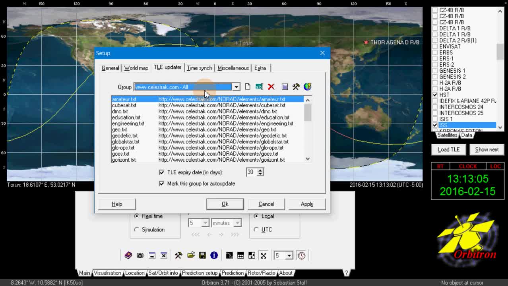This screenshot has width=508, height=286.
Task: Click the question mark beside tabs
Action: pyautogui.click(x=346, y=273)
